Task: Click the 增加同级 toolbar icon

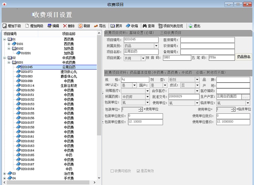Action: tap(27, 26)
